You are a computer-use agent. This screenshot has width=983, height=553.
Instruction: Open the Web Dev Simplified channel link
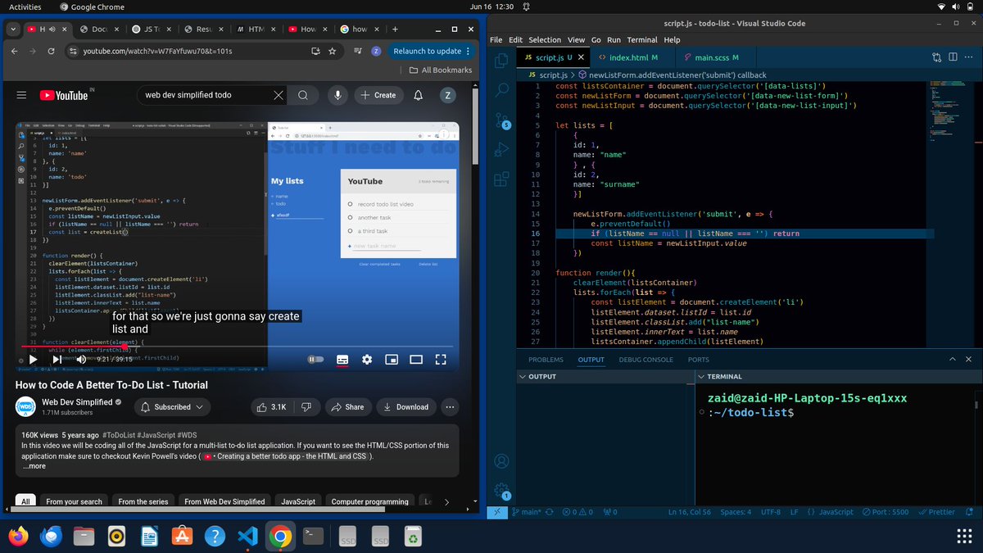click(x=77, y=402)
